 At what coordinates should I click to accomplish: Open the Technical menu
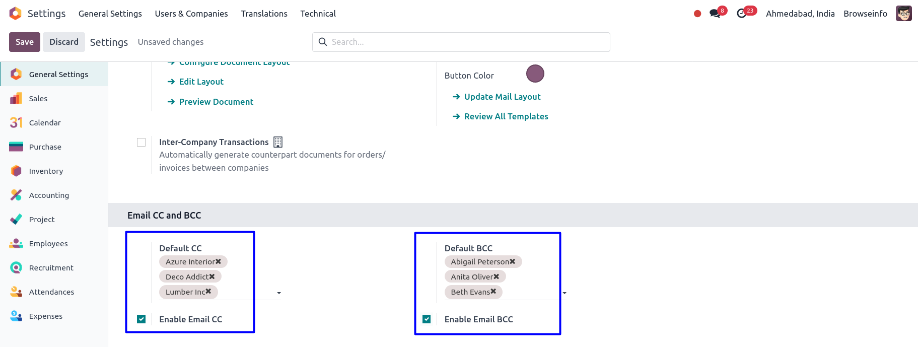tap(318, 14)
